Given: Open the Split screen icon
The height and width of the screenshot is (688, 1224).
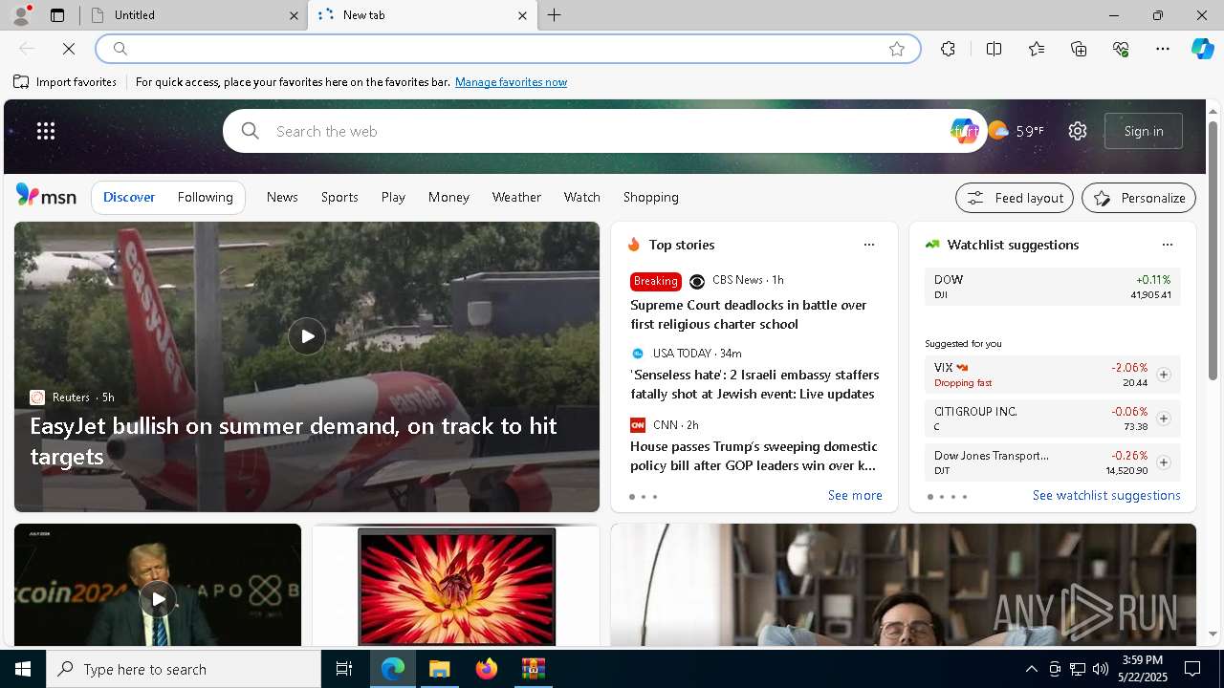Looking at the screenshot, I should tap(994, 49).
